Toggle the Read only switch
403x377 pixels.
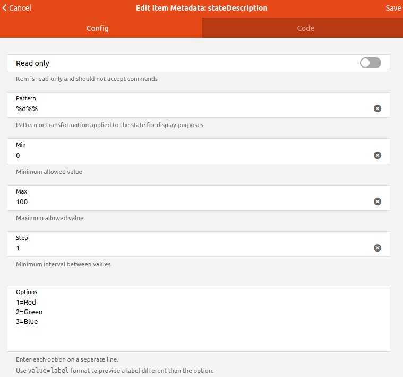point(370,63)
